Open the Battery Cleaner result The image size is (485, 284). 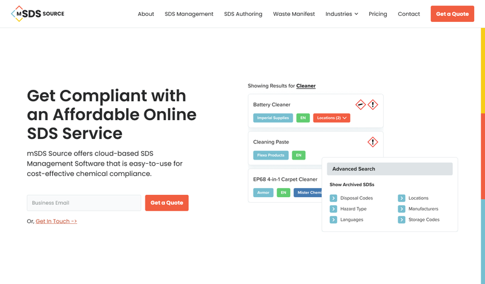click(x=272, y=105)
